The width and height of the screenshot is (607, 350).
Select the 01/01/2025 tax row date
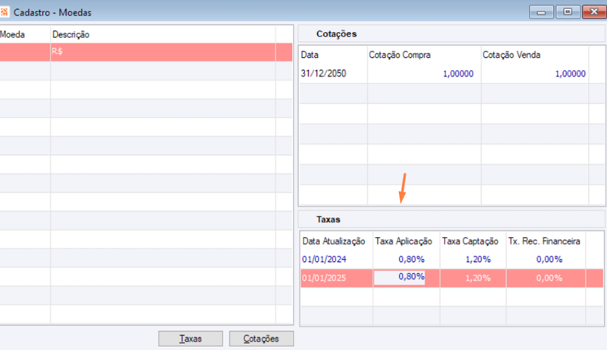coord(324,278)
